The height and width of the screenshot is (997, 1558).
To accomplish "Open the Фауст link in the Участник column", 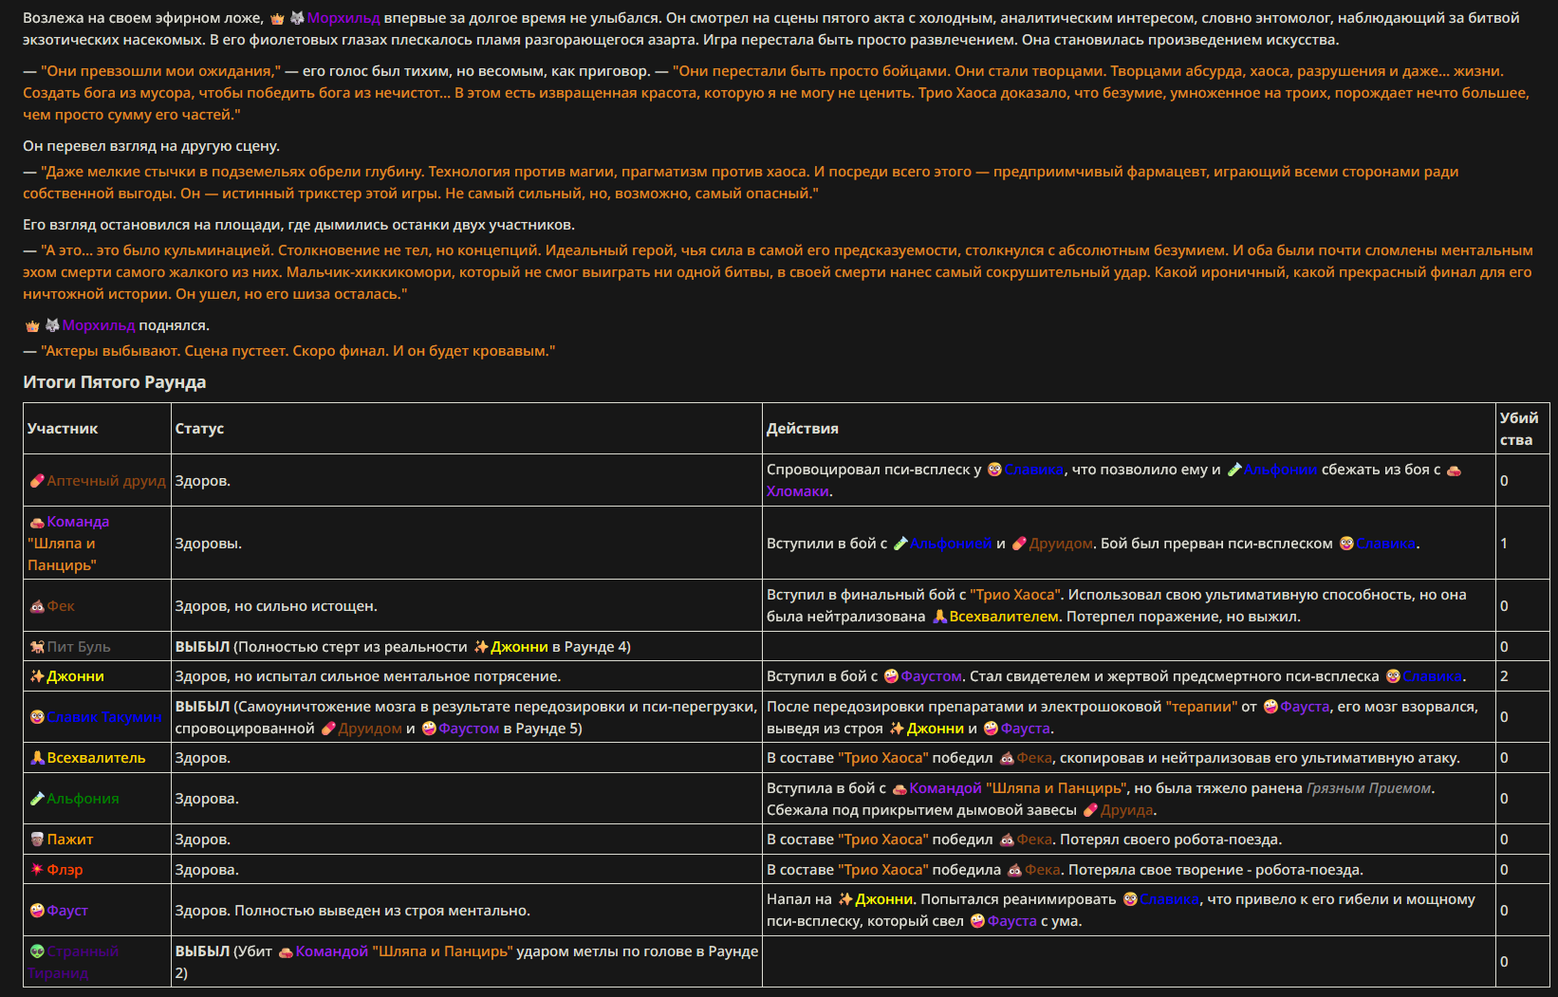I will pos(67,911).
